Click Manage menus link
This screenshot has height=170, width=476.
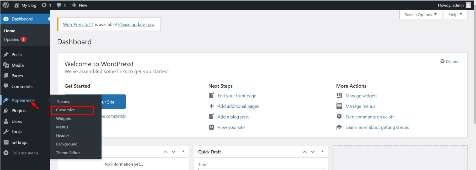(360, 106)
